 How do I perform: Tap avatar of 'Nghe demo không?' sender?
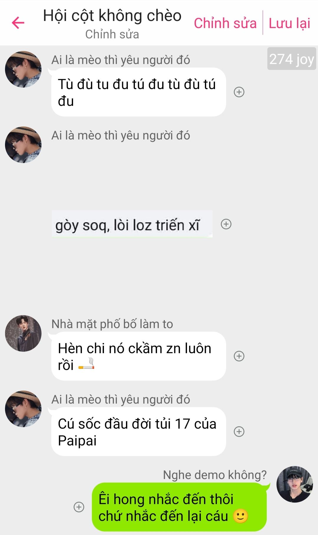[295, 484]
